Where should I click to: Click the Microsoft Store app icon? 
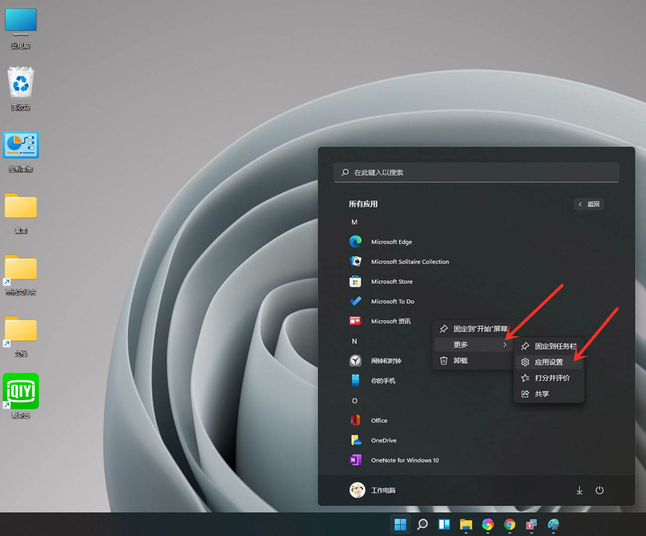(x=355, y=281)
